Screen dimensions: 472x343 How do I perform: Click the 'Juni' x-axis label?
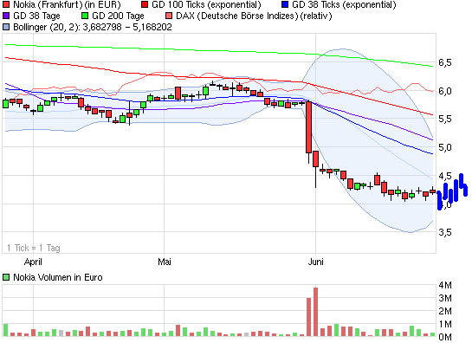point(315,262)
